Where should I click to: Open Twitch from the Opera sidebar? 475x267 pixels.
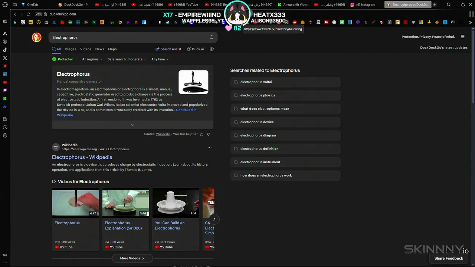pos(5,90)
